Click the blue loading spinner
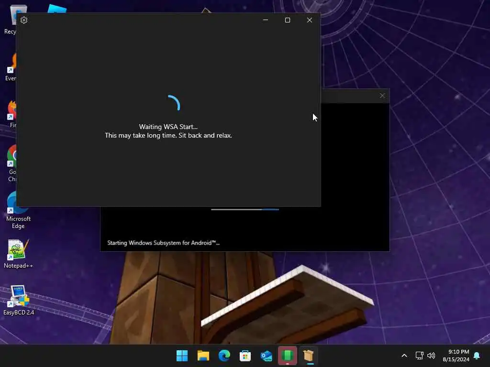The height and width of the screenshot is (367, 490). [173, 103]
